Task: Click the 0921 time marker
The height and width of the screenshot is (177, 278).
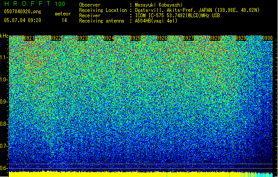Action: pos(29,38)
